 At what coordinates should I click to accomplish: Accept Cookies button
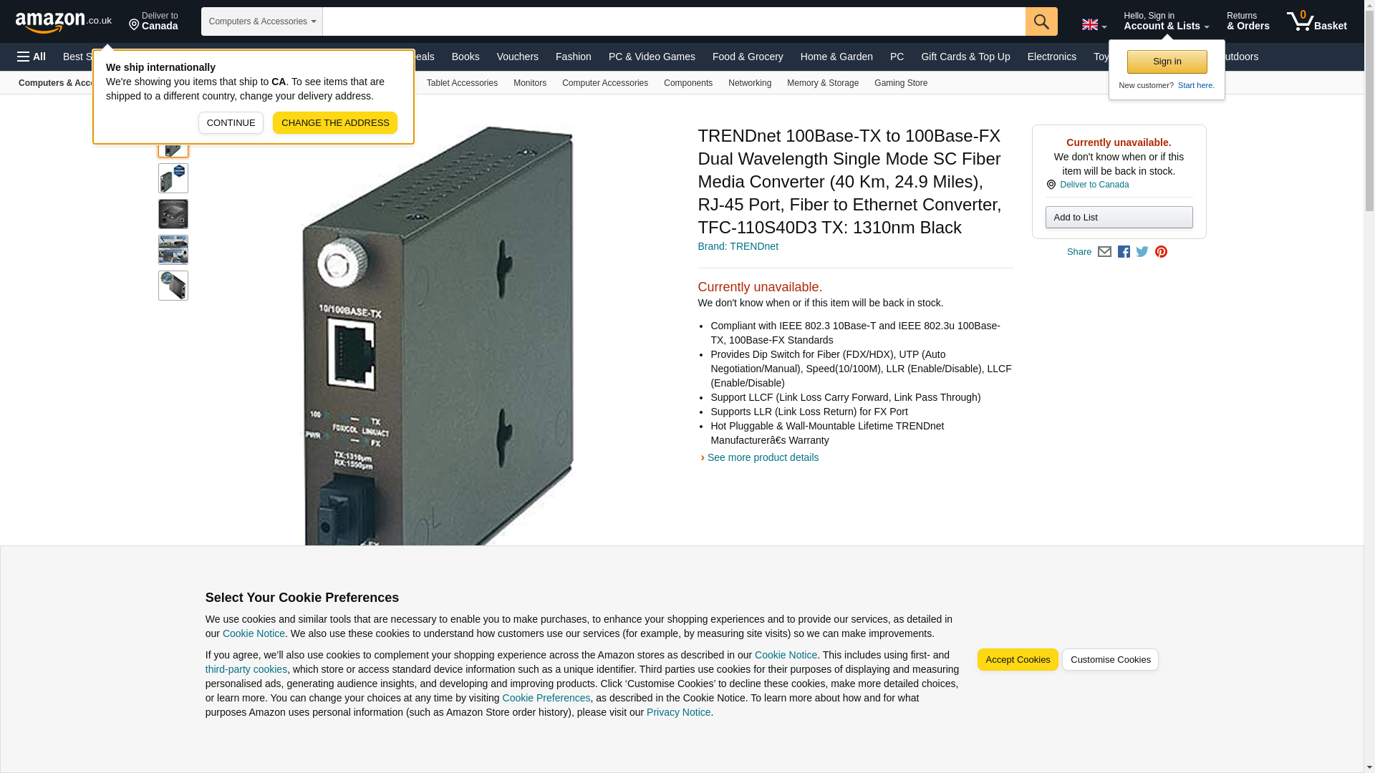coord(1017,660)
